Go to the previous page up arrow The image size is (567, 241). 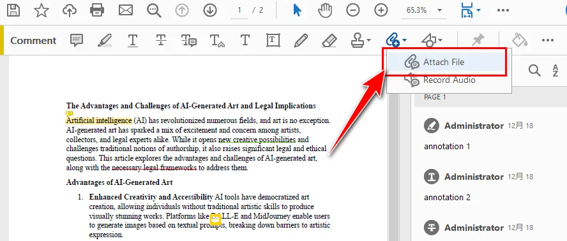click(182, 10)
